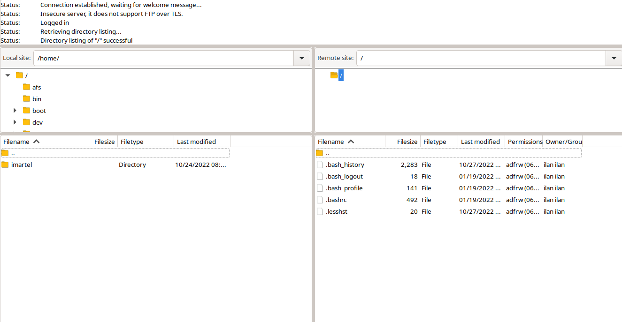Select the .bash_profile remote file
622x322 pixels.
coord(448,188)
